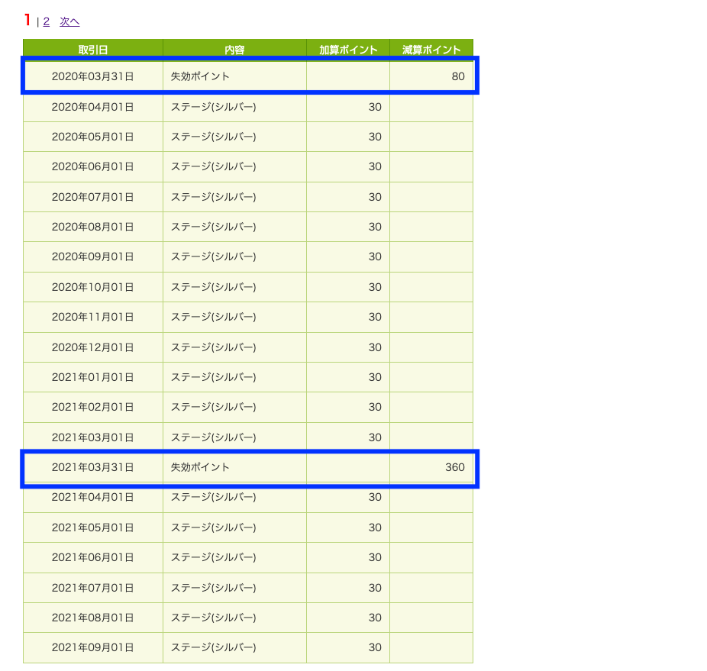Select current page number 1

[28, 20]
